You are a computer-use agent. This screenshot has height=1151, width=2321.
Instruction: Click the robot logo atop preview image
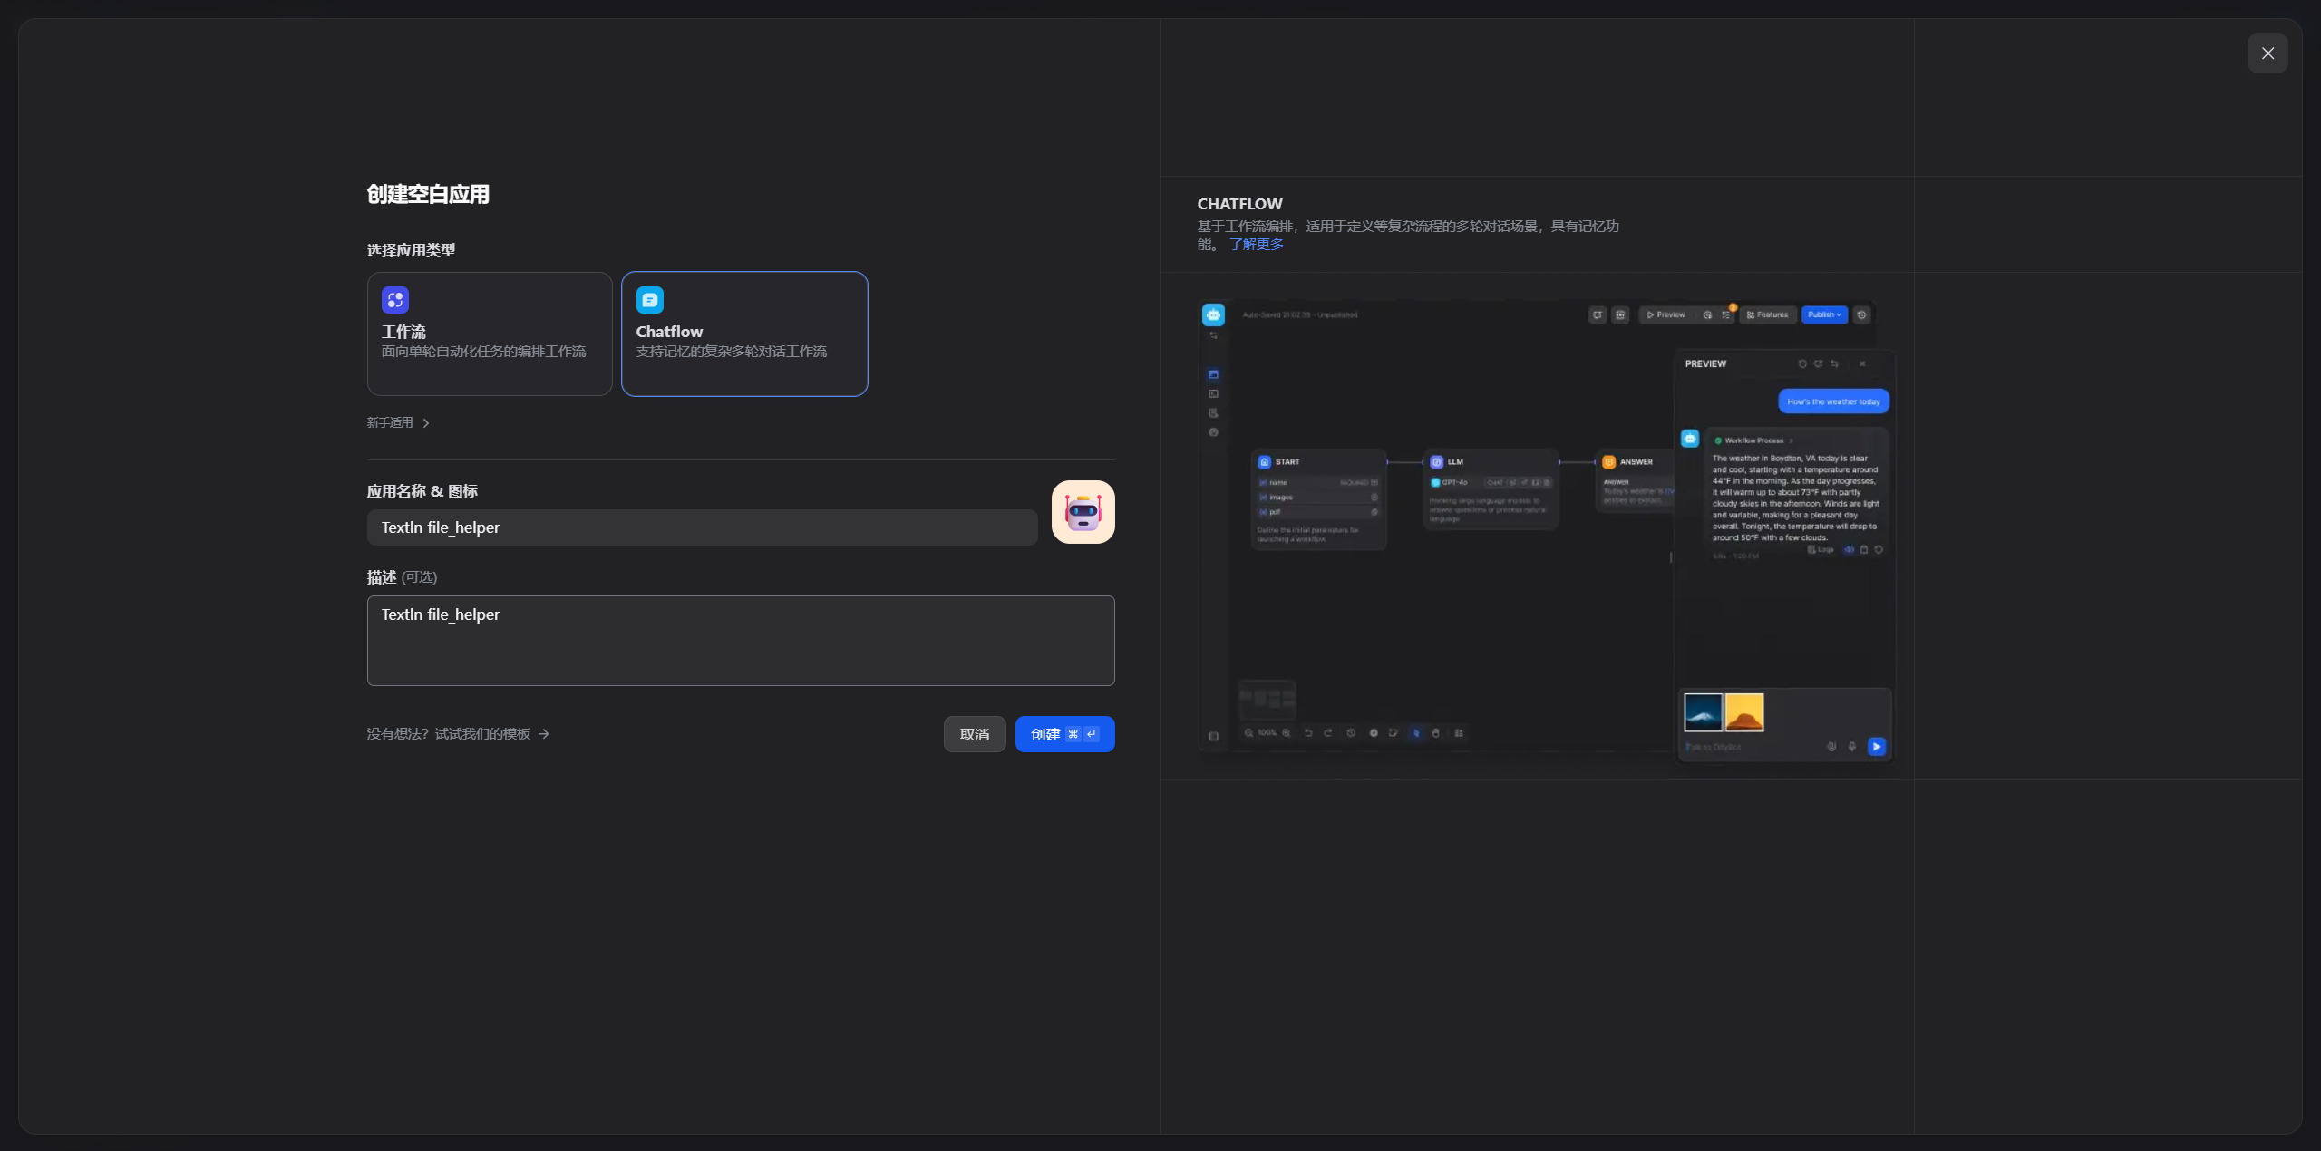pos(1213,314)
